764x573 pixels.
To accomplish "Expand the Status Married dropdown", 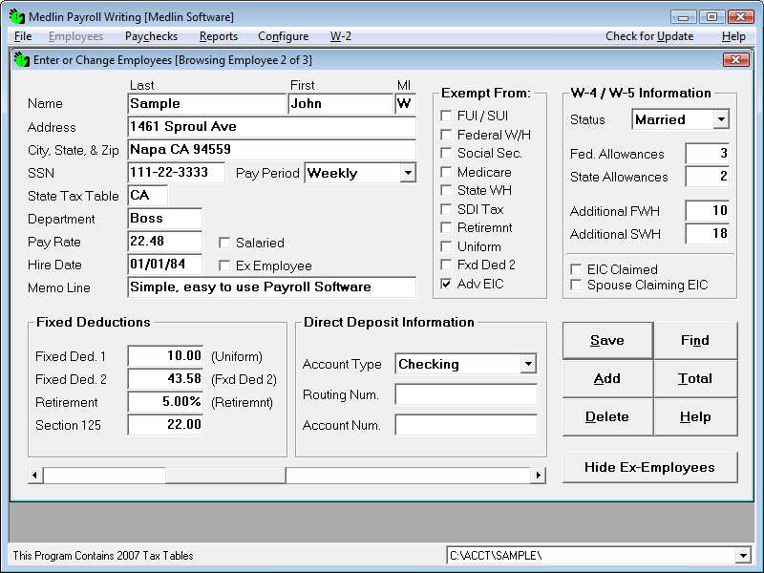I will coord(721,119).
